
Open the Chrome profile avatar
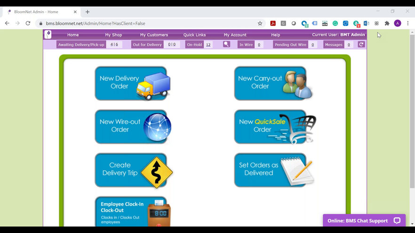click(x=398, y=23)
